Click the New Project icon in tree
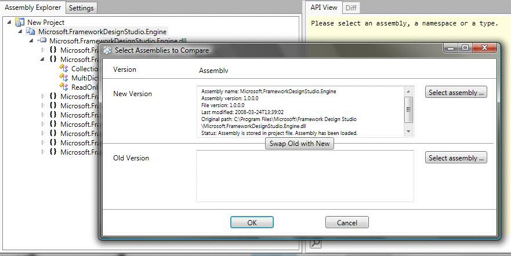 [20, 22]
